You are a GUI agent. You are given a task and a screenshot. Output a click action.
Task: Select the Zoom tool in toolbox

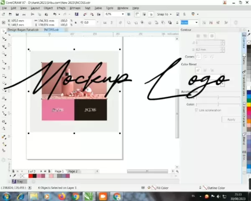click(x=4, y=54)
